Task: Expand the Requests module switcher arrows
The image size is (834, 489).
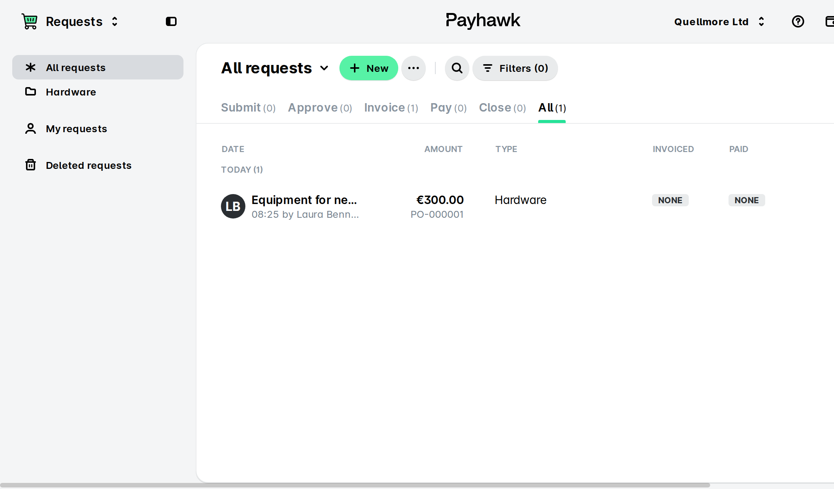Action: tap(115, 21)
